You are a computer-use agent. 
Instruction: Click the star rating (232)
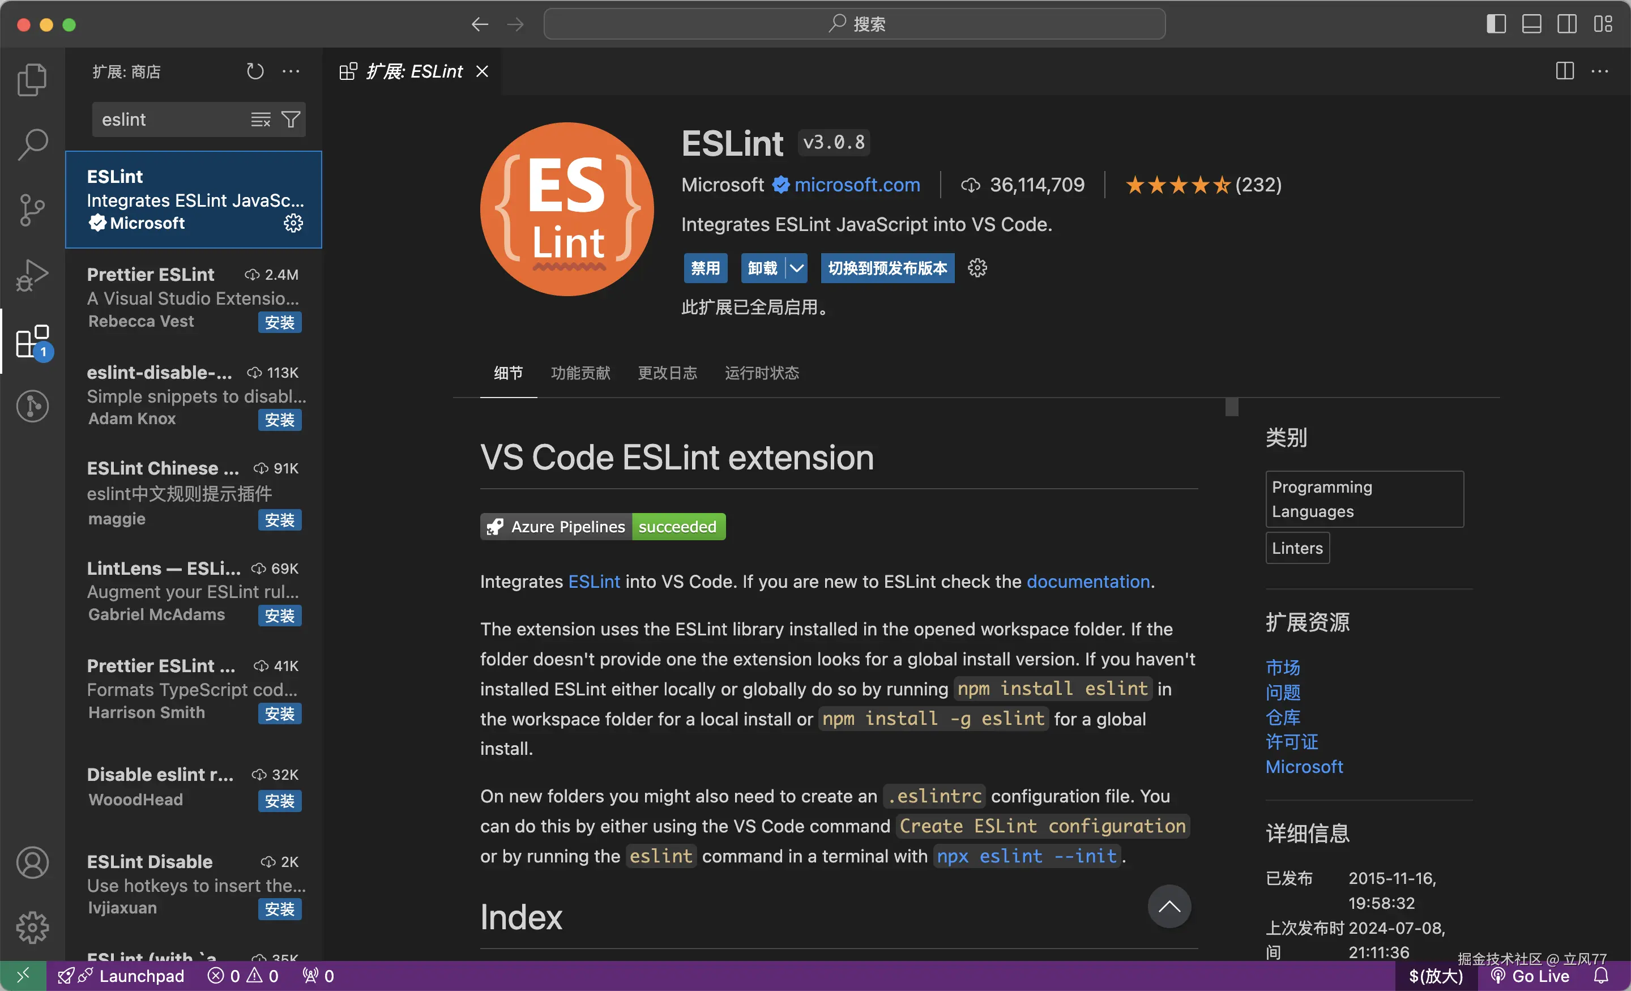click(x=1203, y=185)
